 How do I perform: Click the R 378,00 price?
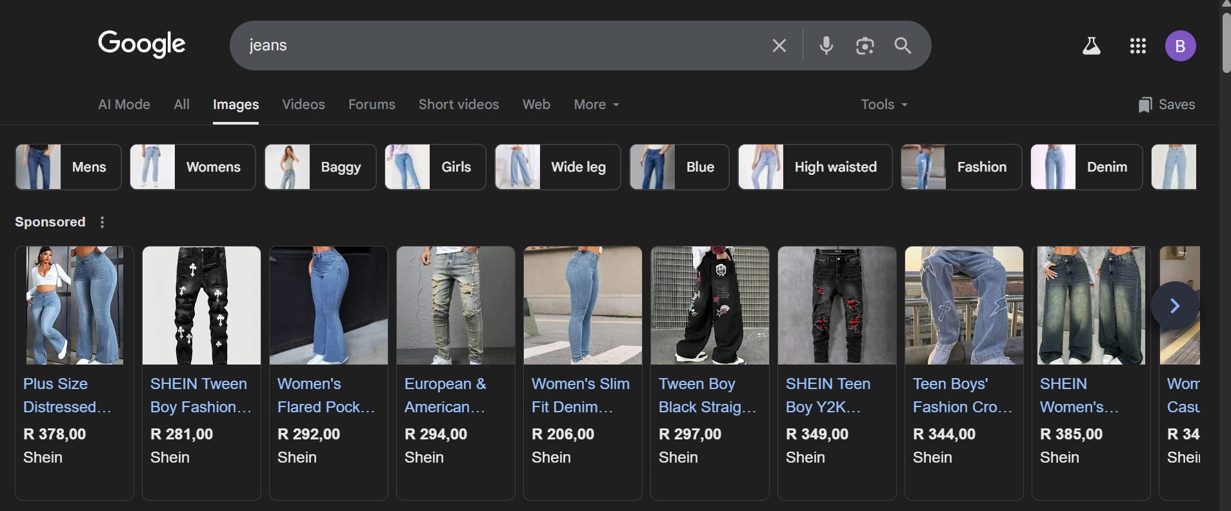coord(54,434)
